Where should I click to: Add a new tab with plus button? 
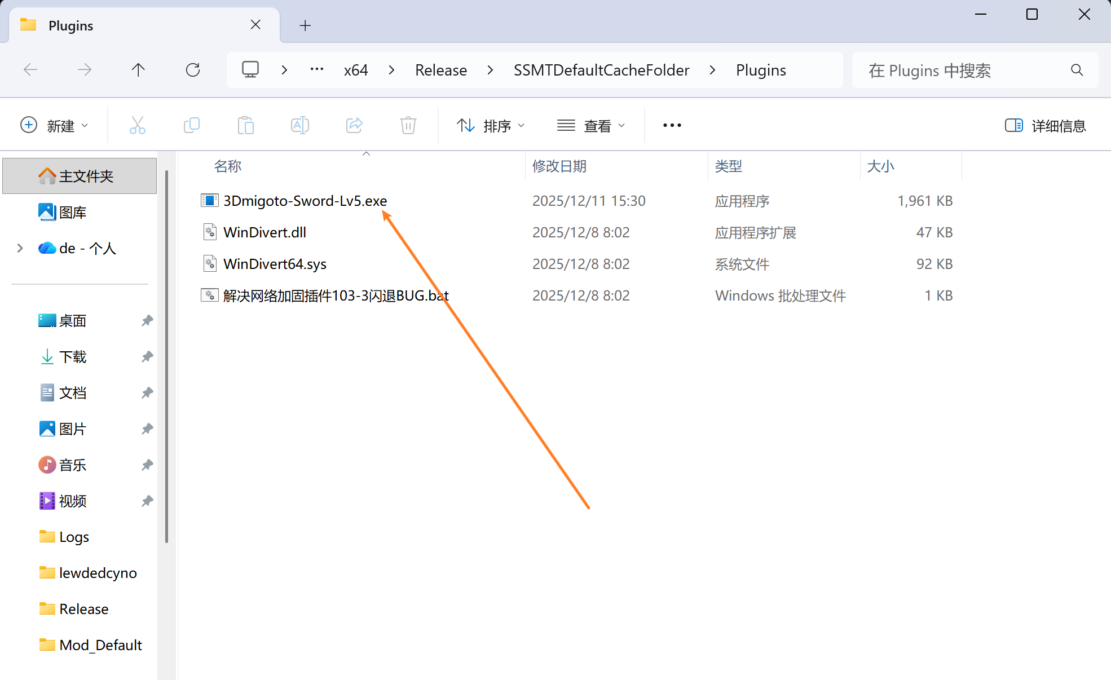(x=305, y=25)
